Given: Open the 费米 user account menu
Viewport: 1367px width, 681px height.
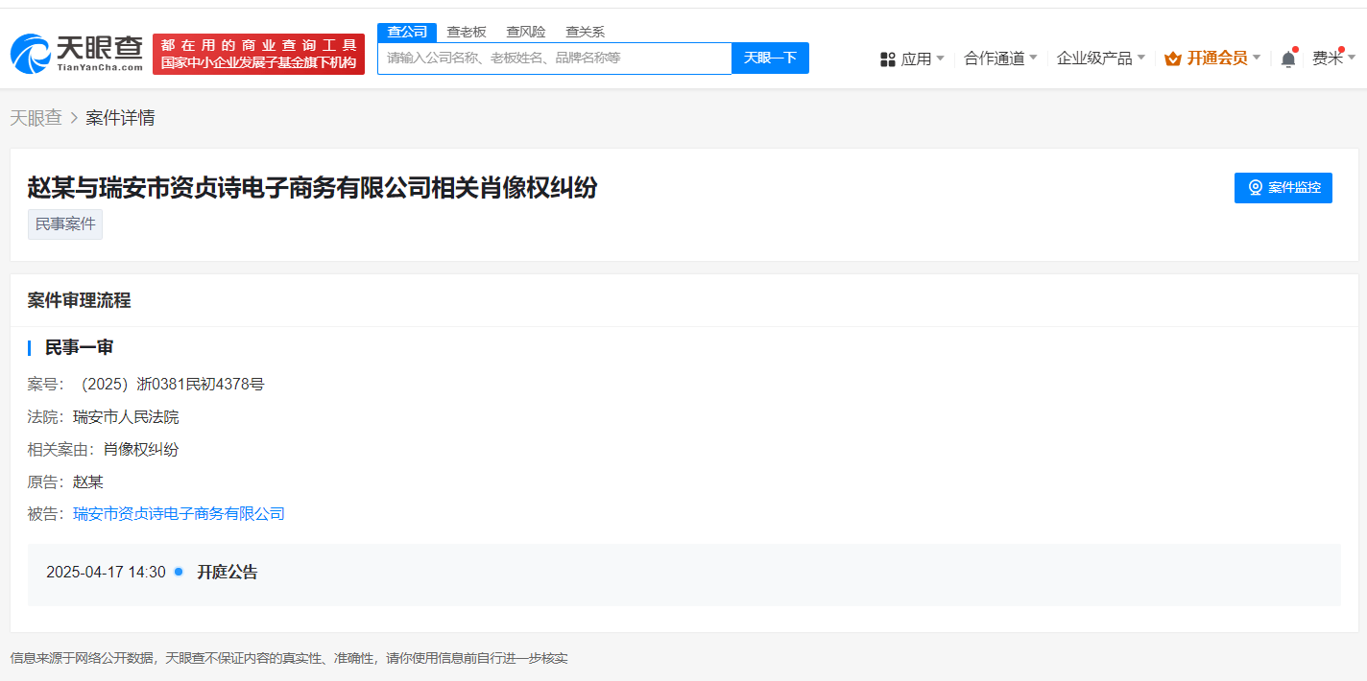Looking at the screenshot, I should [1334, 59].
